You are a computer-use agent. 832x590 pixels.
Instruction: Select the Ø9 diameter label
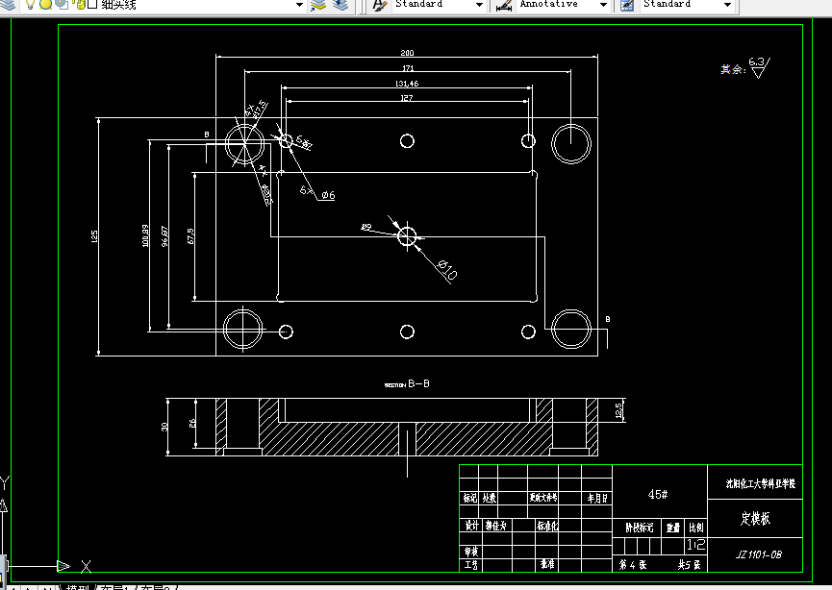click(x=366, y=227)
